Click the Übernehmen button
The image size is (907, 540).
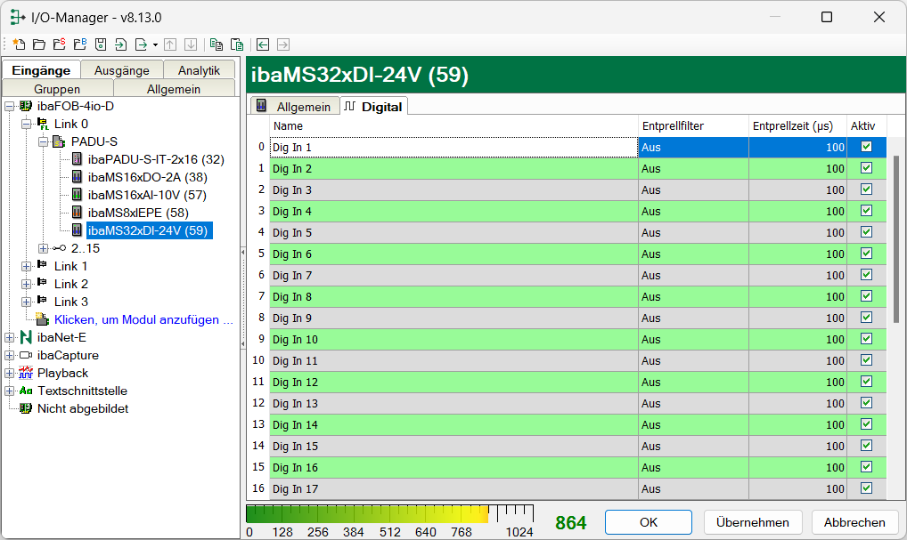coord(753,522)
